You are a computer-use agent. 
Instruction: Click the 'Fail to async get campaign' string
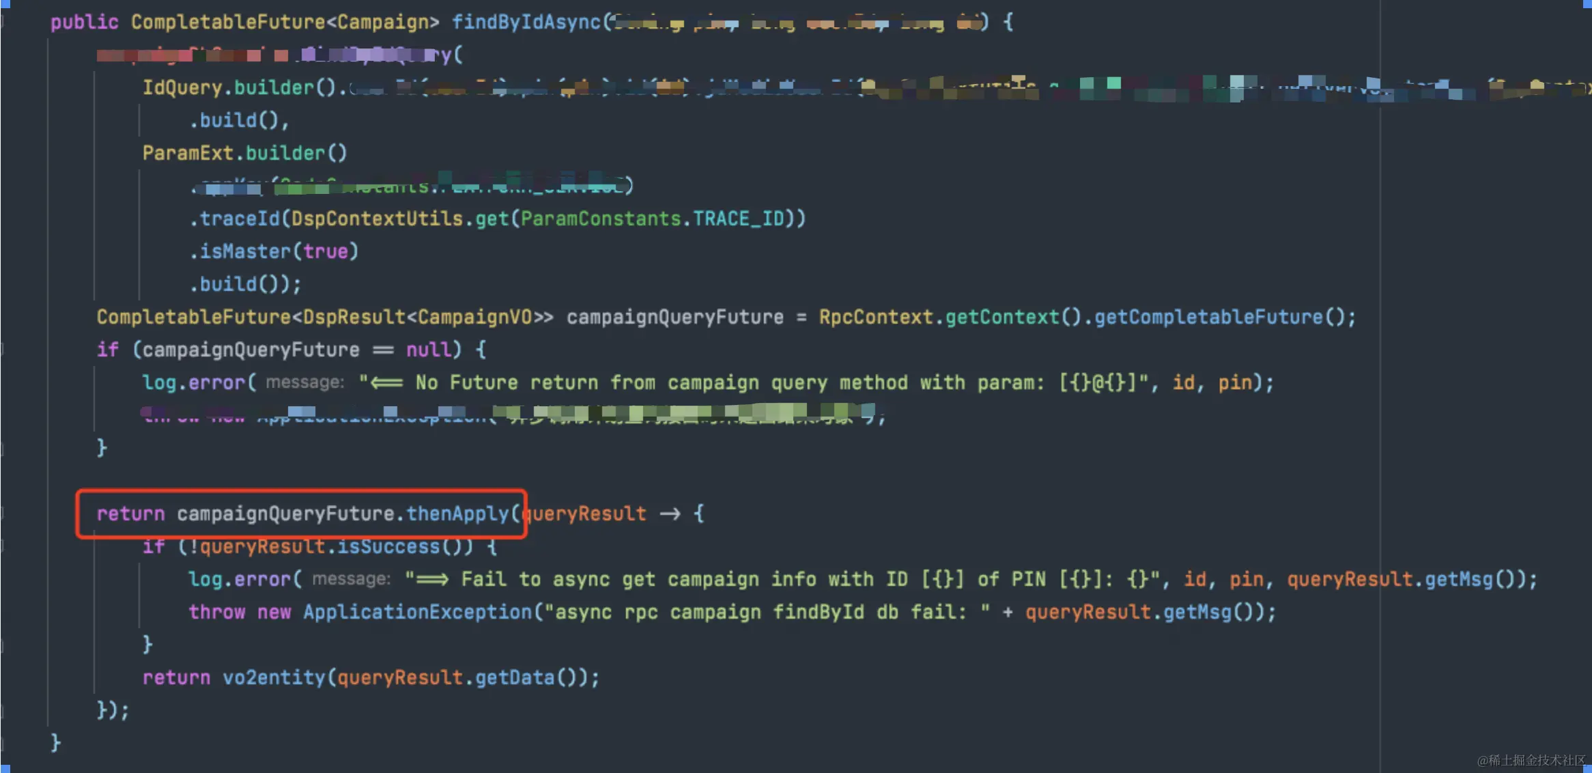coord(782,579)
